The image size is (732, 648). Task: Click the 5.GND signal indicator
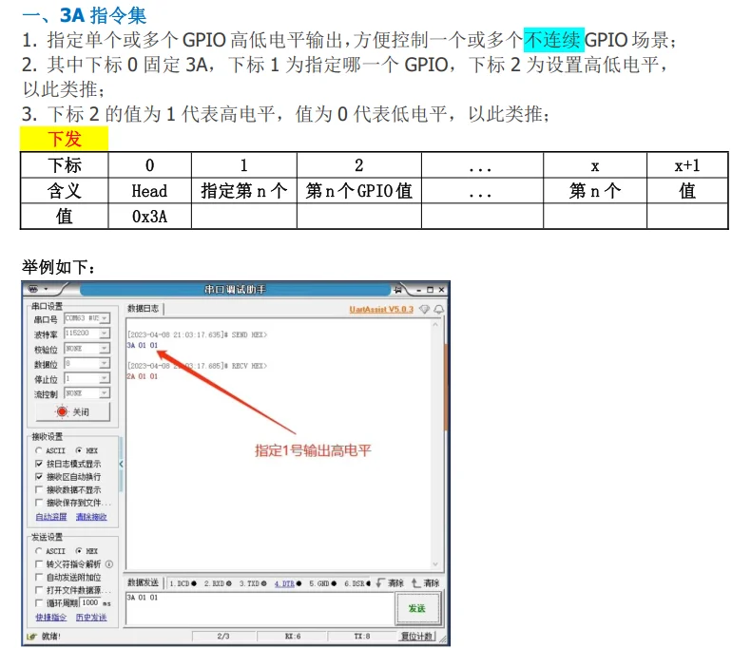[323, 583]
